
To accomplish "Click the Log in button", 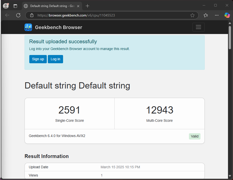I will pyautogui.click(x=55, y=59).
